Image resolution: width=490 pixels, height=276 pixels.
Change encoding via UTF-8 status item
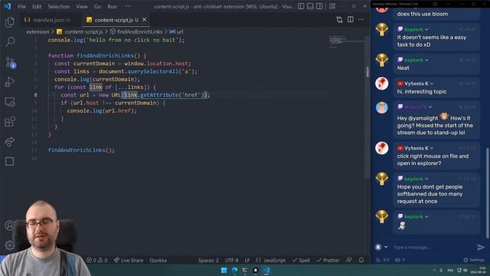pos(231,260)
